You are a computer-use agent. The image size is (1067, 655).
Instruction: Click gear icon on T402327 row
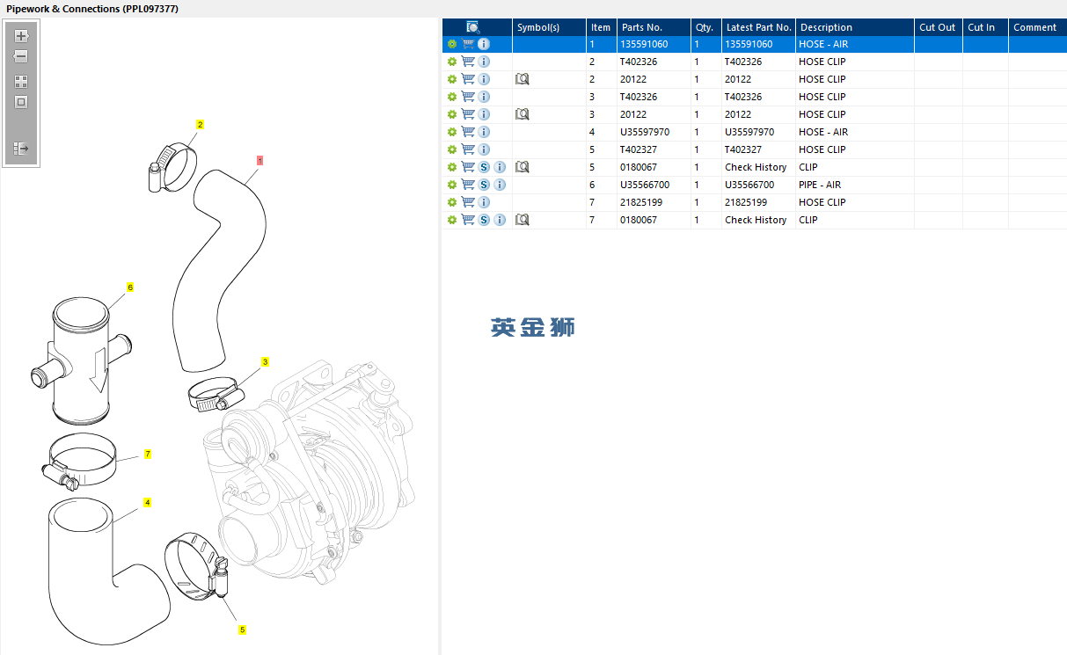coord(452,149)
